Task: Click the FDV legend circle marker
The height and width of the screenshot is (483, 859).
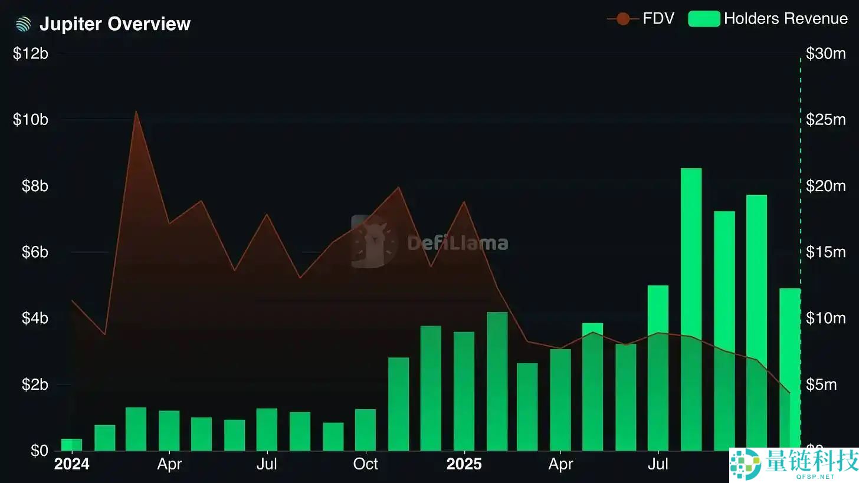Action: (x=622, y=19)
